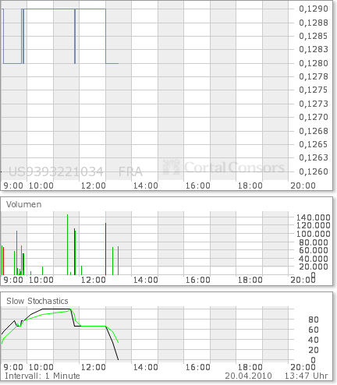
Task: Click the Intervall: 1 Minute text
Action: click(x=42, y=376)
